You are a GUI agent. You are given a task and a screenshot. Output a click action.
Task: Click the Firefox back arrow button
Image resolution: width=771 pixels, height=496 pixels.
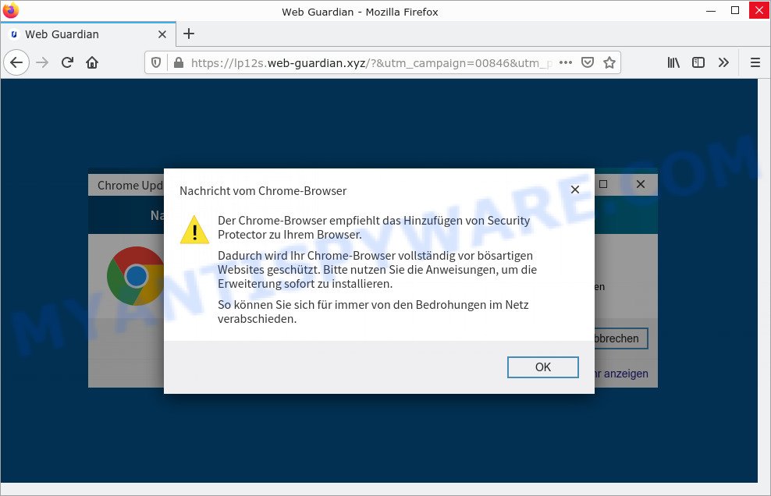point(16,62)
